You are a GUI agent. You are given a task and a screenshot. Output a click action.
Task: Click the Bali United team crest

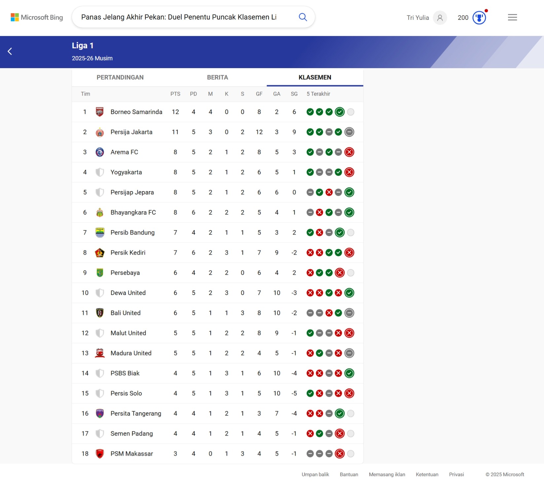point(100,313)
